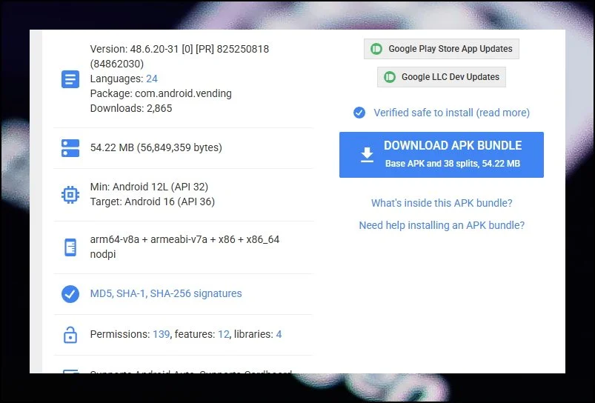This screenshot has width=595, height=403.
Task: Click the CPU chip icon beside Android version
Action: click(x=70, y=195)
